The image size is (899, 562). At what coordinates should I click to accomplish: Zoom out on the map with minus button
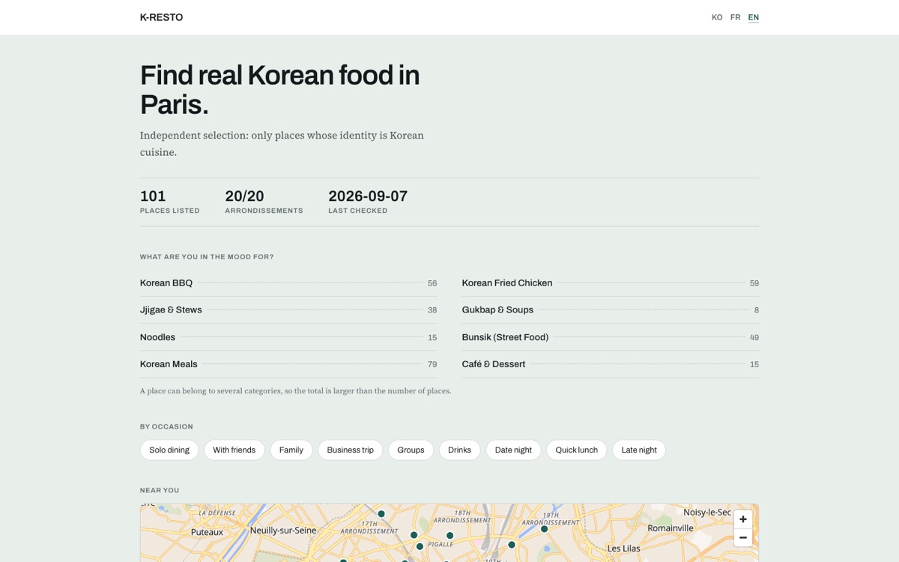point(743,537)
